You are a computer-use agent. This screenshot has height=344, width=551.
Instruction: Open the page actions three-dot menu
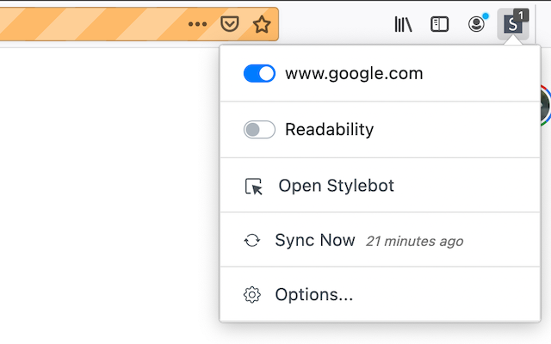tap(198, 25)
